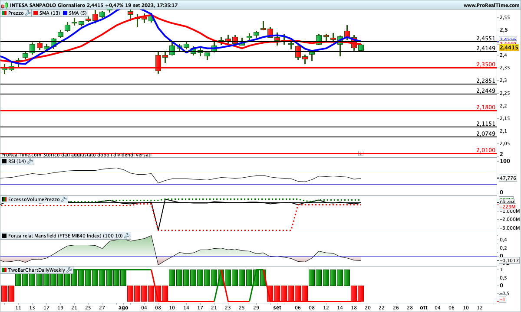Click the TwoBarChartDailyWeekly color icon

4,270
